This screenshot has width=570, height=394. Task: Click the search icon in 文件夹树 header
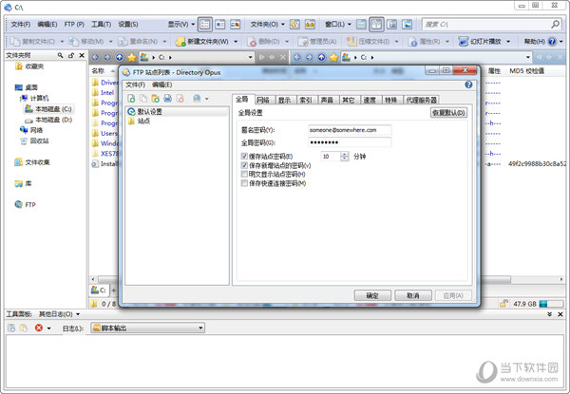[x=61, y=55]
